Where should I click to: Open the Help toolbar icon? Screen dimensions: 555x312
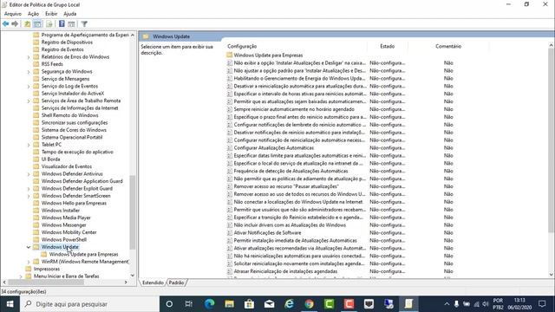coord(62,23)
